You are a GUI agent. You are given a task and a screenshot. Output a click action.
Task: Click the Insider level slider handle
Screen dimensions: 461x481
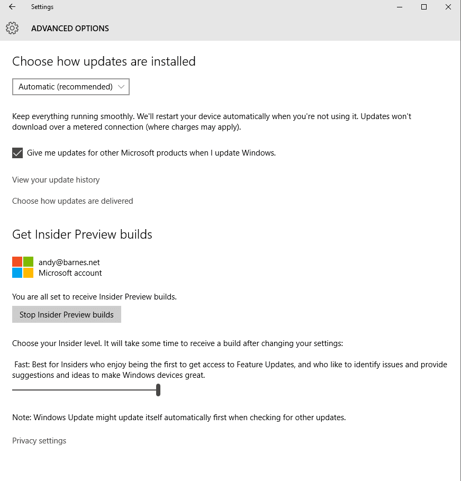pos(158,390)
